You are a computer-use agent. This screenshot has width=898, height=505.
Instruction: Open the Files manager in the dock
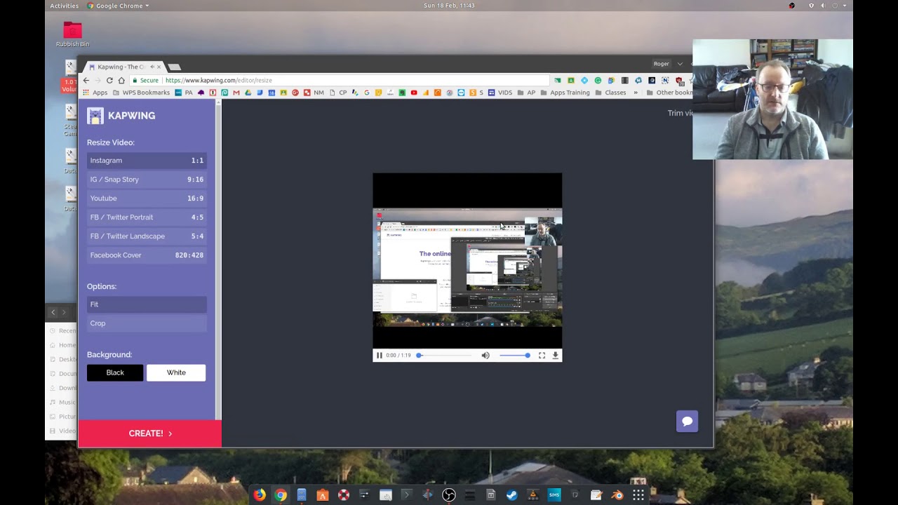click(x=302, y=495)
